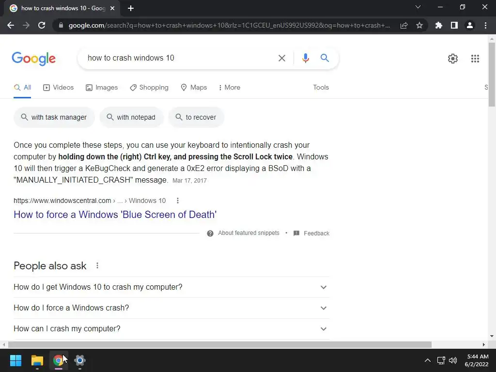The height and width of the screenshot is (372, 496).
Task: Select the All results tab
Action: coord(22,88)
